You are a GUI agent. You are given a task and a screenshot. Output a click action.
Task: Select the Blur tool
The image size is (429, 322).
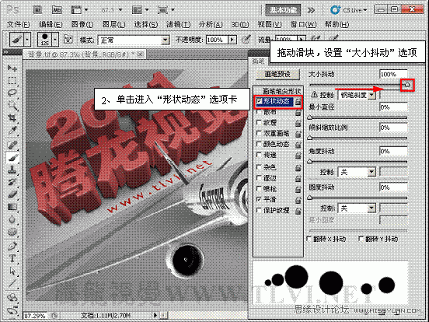(x=12, y=219)
